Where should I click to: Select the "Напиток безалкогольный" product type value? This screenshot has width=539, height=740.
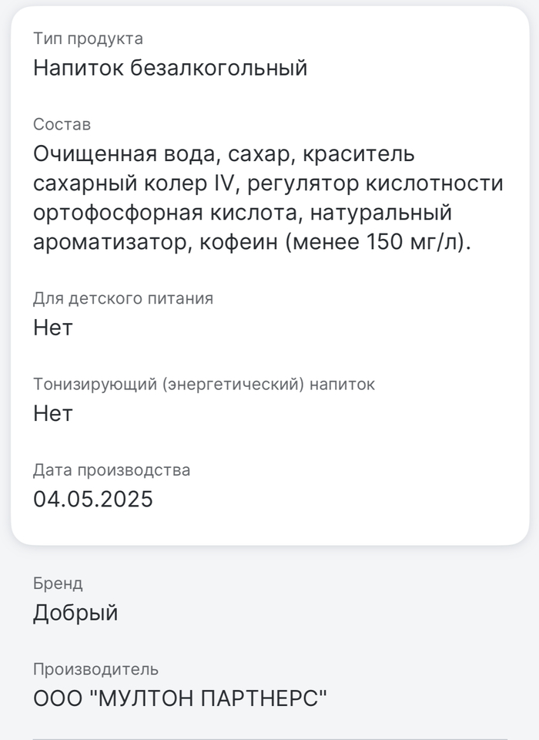tap(170, 68)
